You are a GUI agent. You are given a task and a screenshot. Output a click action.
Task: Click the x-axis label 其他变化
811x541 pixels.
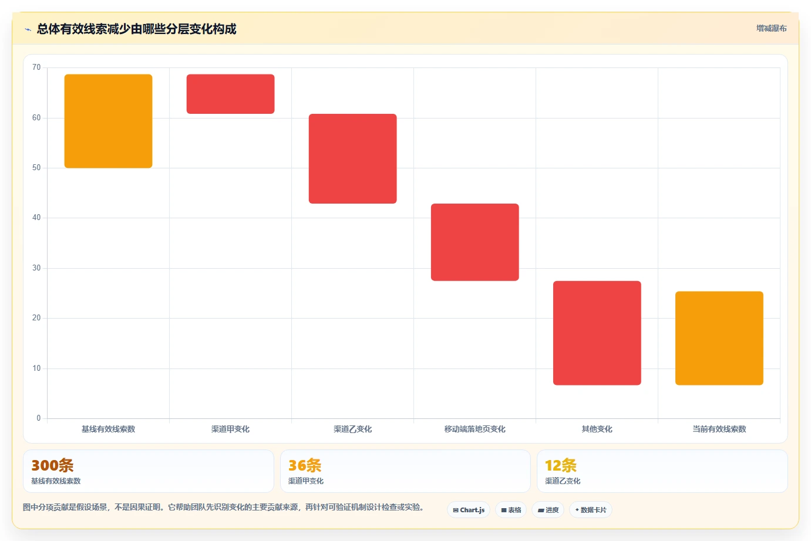tap(597, 429)
